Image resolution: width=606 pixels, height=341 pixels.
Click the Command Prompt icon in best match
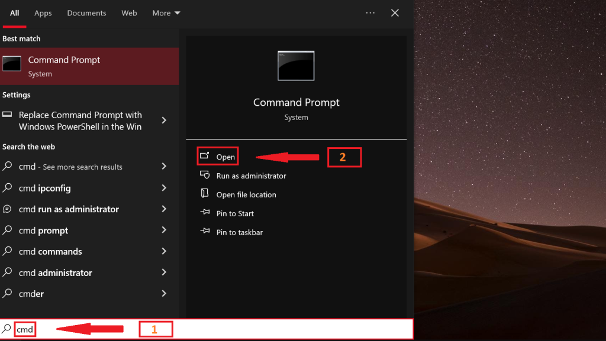[x=12, y=64]
